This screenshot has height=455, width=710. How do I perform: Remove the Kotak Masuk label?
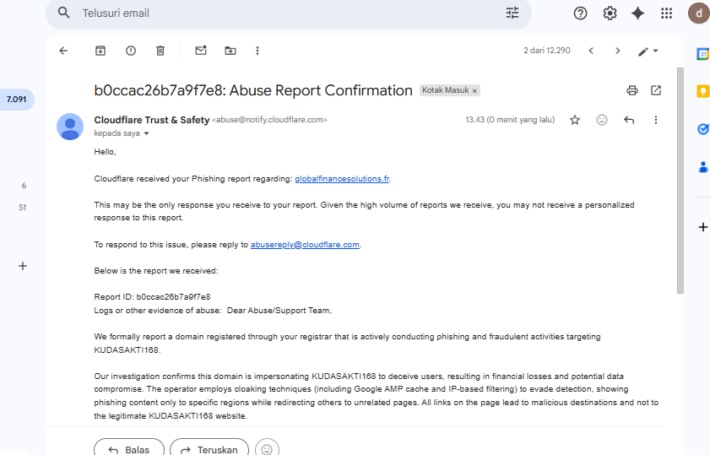474,91
